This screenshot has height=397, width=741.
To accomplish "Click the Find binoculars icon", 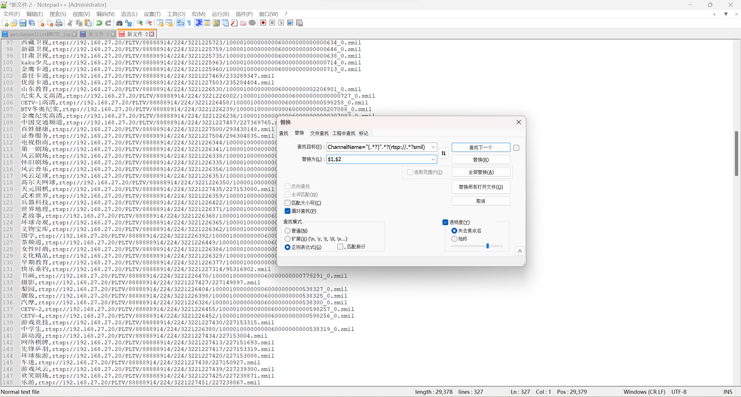I will click(119, 23).
